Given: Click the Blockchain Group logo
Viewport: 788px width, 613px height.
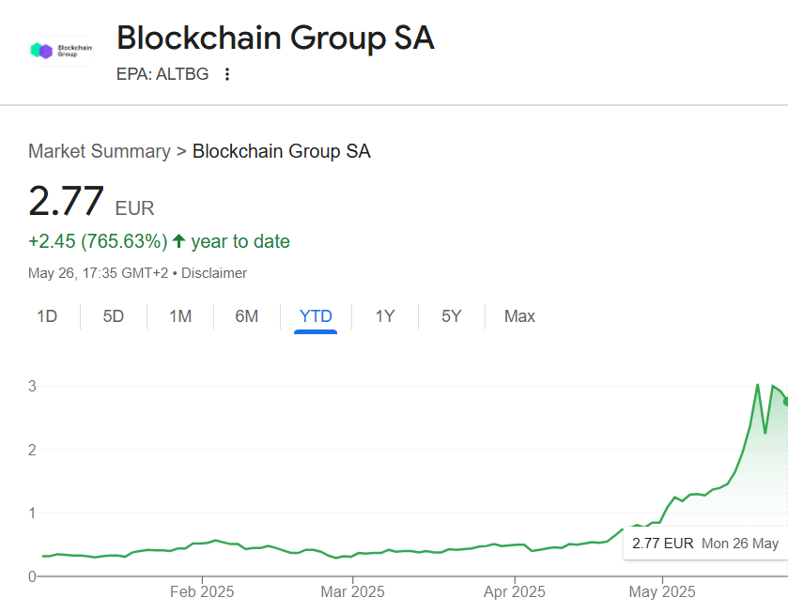Looking at the screenshot, I should pos(61,51).
